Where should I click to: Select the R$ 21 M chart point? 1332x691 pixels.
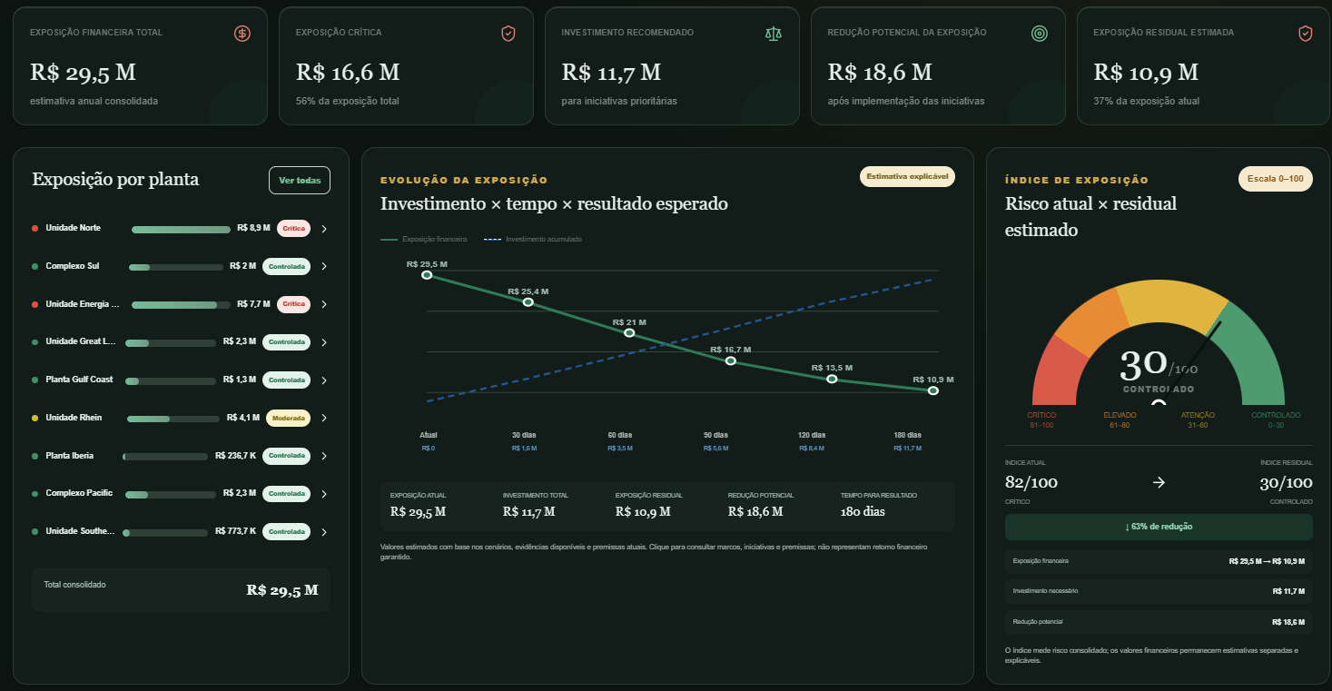(629, 333)
